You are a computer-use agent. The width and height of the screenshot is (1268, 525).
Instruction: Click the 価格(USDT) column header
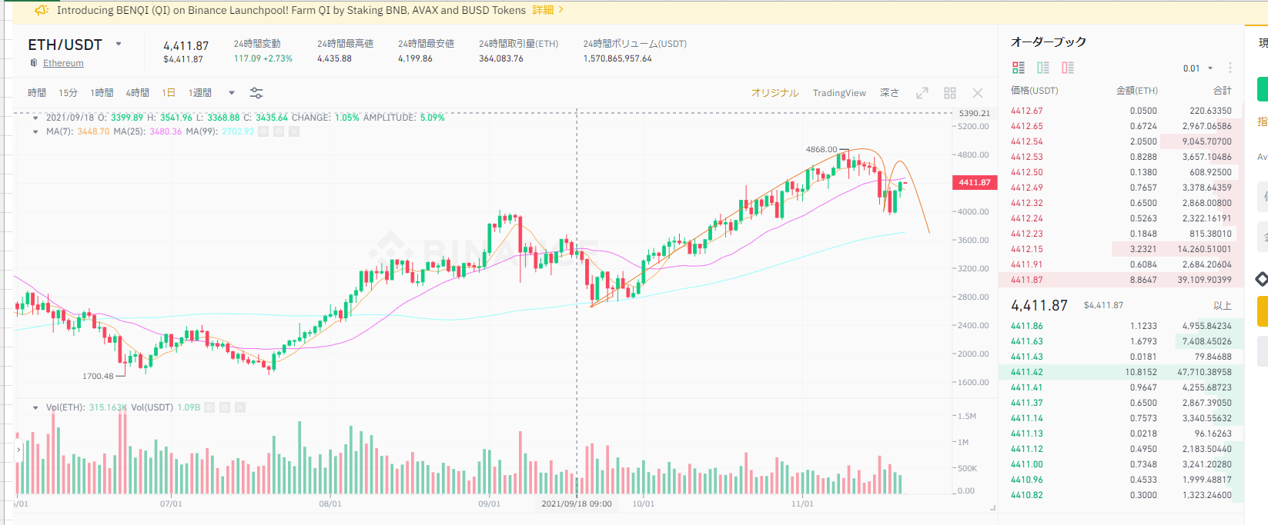(1035, 91)
